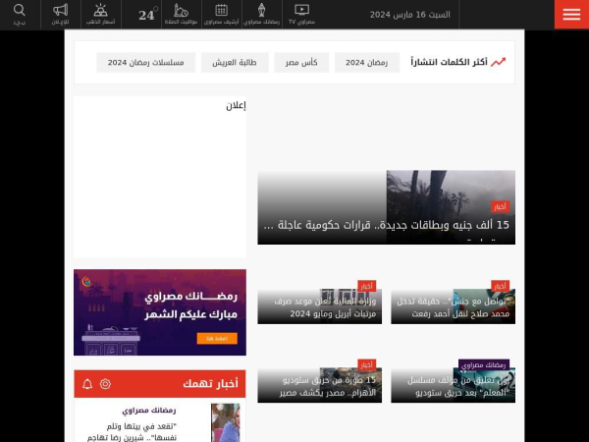Image resolution: width=589 pixels, height=442 pixels.
Task: Click أخبار tag on Salah article
Action: point(500,286)
